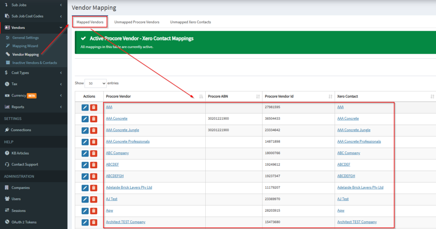Expand the Sub Job Cost Codes menu

pyautogui.click(x=34, y=16)
